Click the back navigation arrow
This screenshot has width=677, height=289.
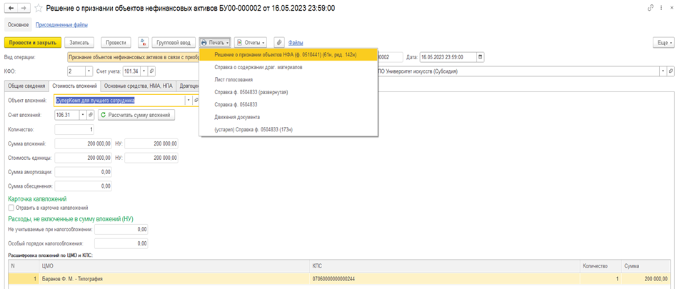(11, 8)
